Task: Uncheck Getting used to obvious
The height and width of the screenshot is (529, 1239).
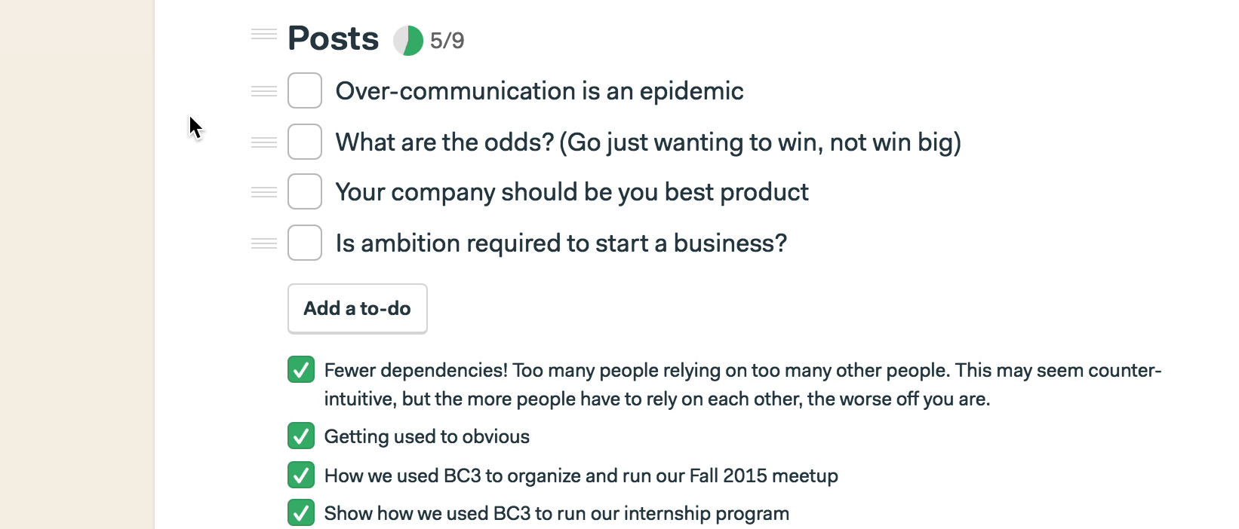Action: pos(301,436)
